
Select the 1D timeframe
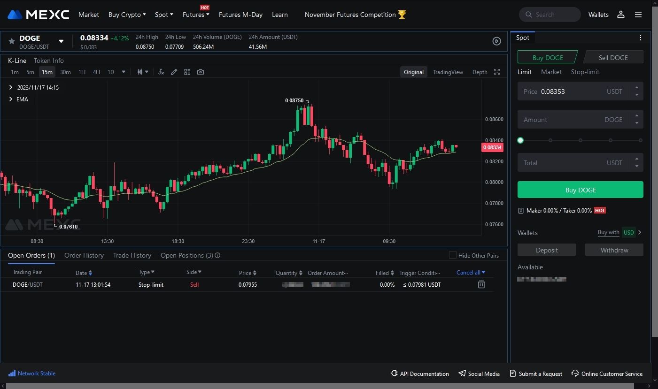coord(111,72)
